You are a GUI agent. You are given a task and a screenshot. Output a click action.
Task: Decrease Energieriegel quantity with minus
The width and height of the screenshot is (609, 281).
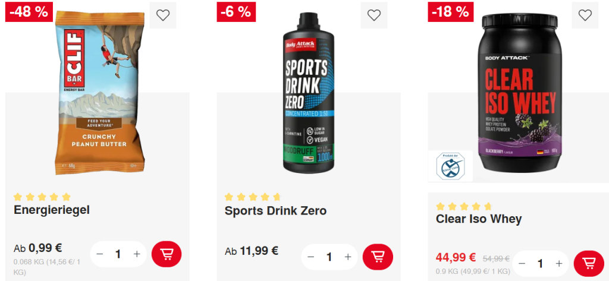pyautogui.click(x=100, y=254)
